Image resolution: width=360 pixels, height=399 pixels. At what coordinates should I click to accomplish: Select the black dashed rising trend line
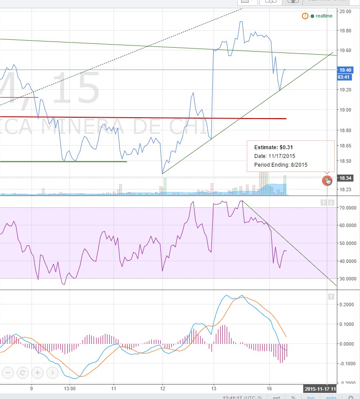pyautogui.click(x=121, y=56)
